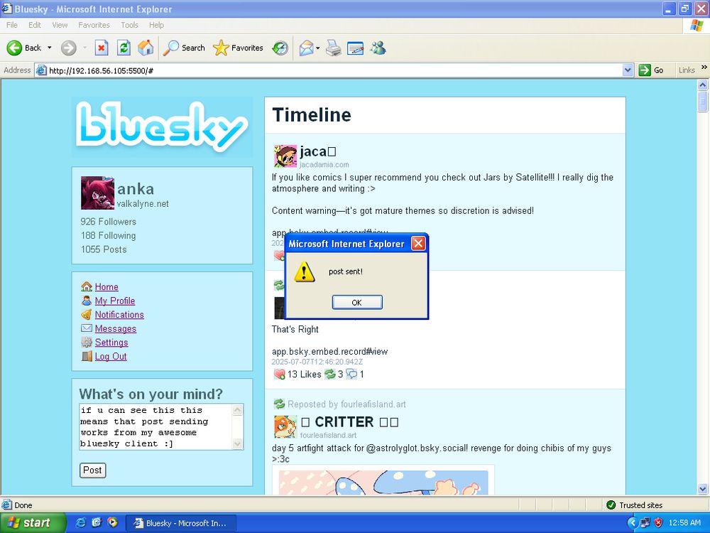The height and width of the screenshot is (533, 710).
Task: Click inside the What's on your mind text box
Action: pos(156,427)
